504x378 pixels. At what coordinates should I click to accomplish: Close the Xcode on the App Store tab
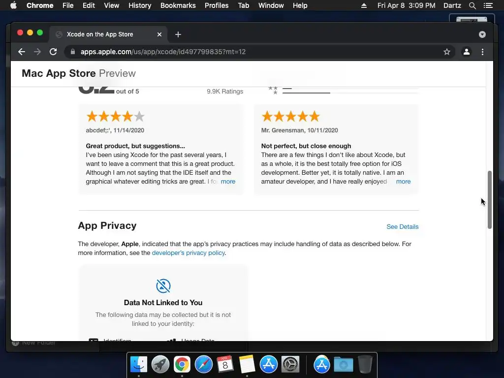[159, 34]
